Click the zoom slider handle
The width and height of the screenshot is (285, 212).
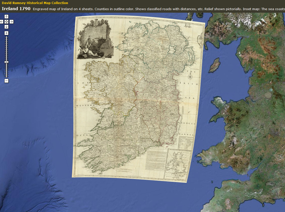[6, 62]
